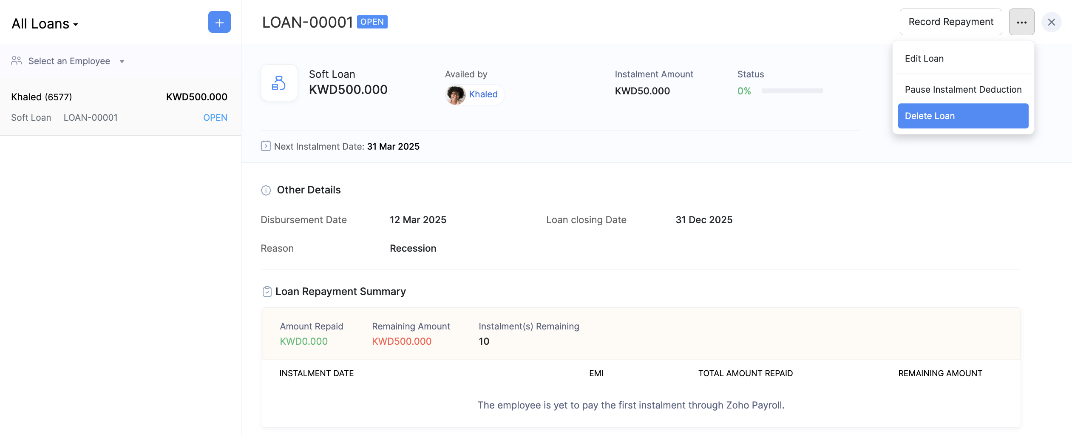Viewport: 1072px width, 437px height.
Task: Click the employee group icon in filter
Action: coord(17,61)
